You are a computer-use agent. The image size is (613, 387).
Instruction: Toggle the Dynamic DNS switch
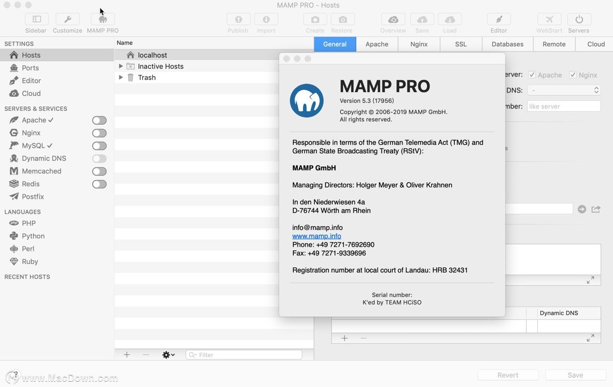click(99, 159)
